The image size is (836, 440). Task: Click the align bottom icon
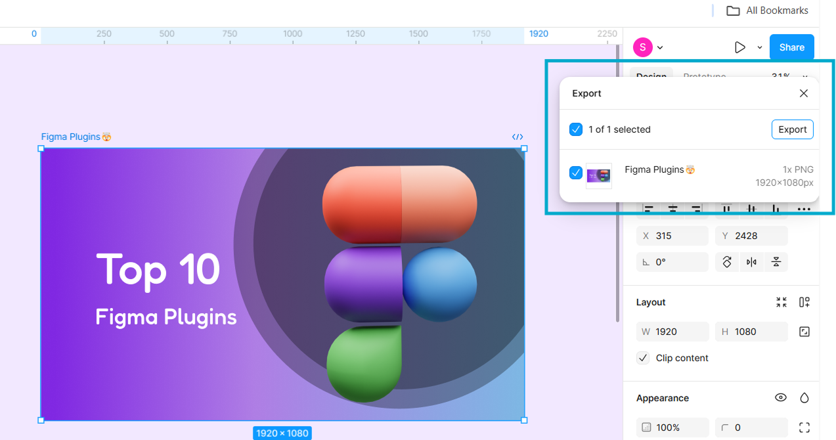[x=776, y=209]
